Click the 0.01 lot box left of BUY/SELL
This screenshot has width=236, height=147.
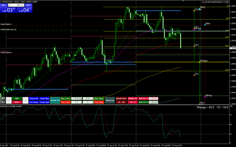tap(9, 100)
